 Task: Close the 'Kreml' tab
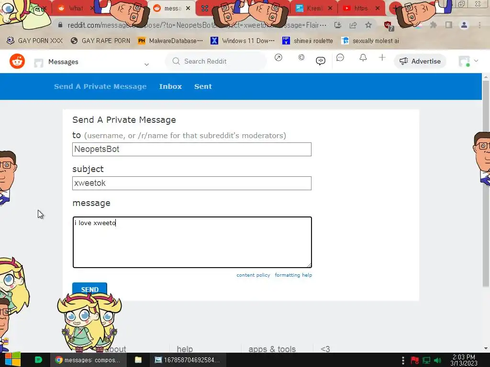click(330, 9)
